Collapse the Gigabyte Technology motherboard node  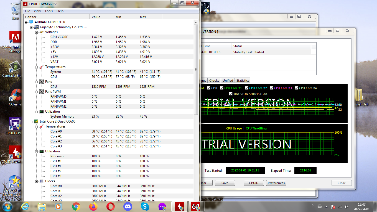click(31, 27)
